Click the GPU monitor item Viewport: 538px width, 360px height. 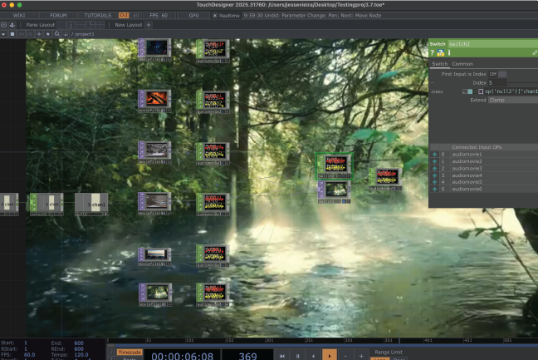click(x=193, y=16)
